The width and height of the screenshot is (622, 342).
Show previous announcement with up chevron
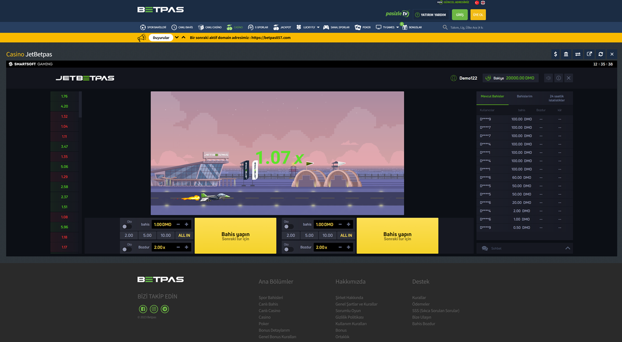183,37
